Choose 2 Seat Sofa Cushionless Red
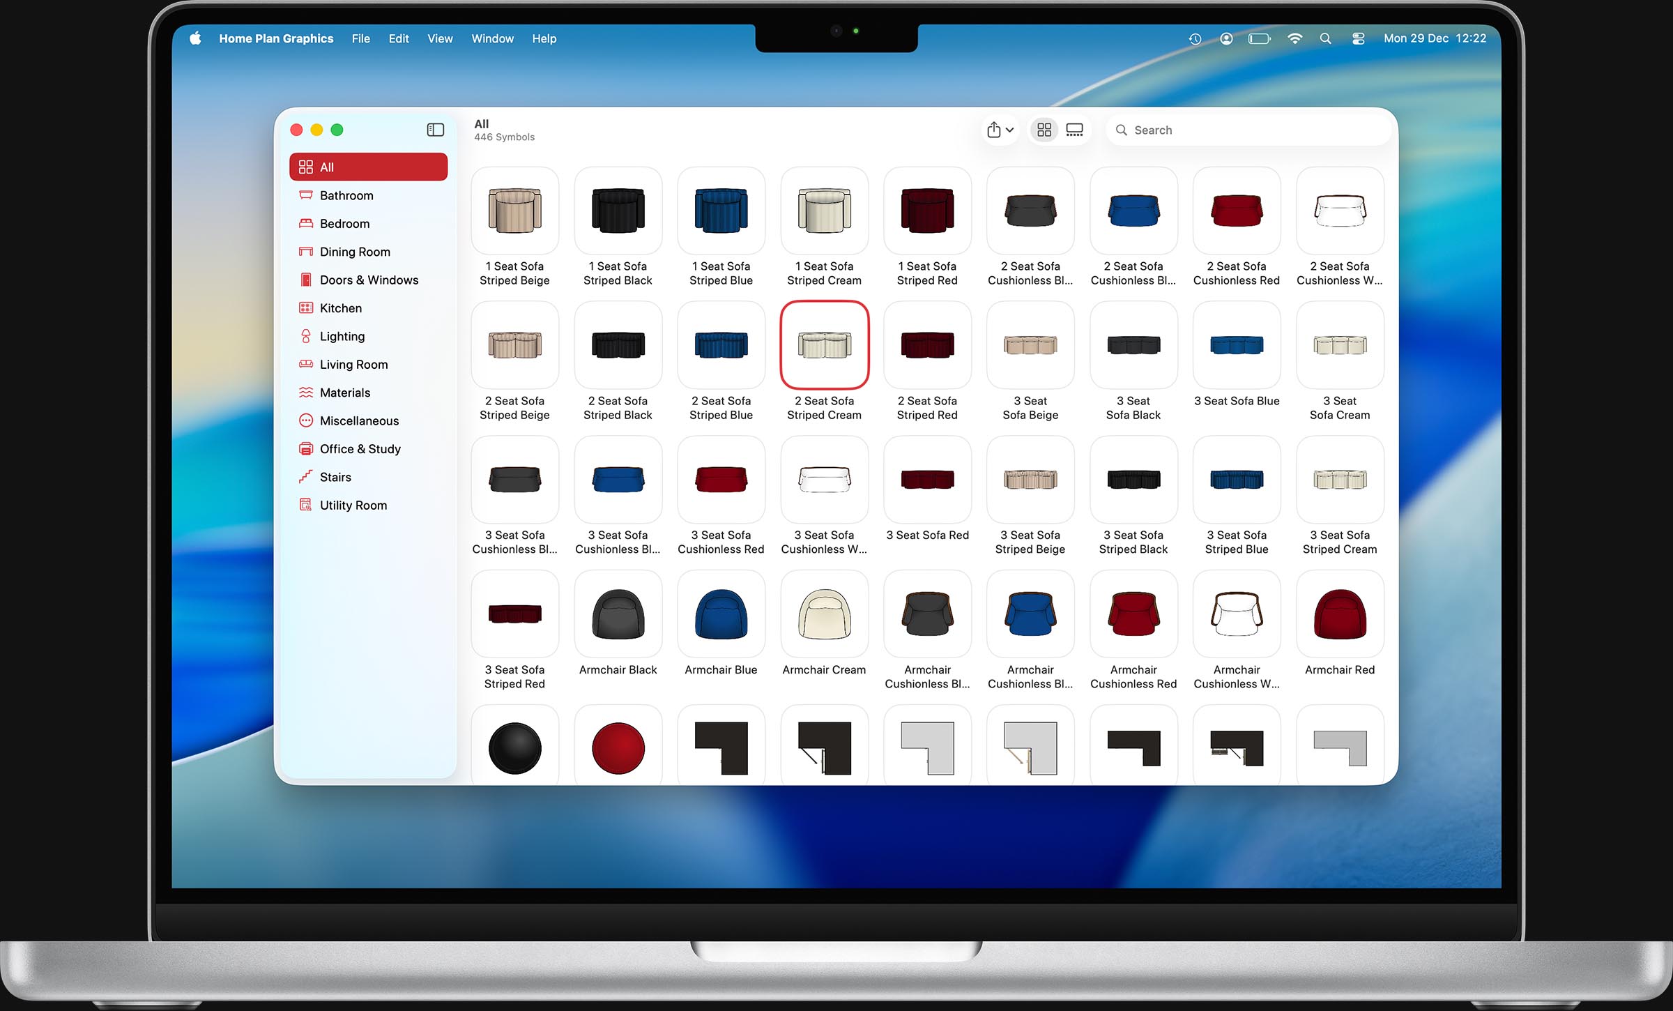 point(1236,211)
